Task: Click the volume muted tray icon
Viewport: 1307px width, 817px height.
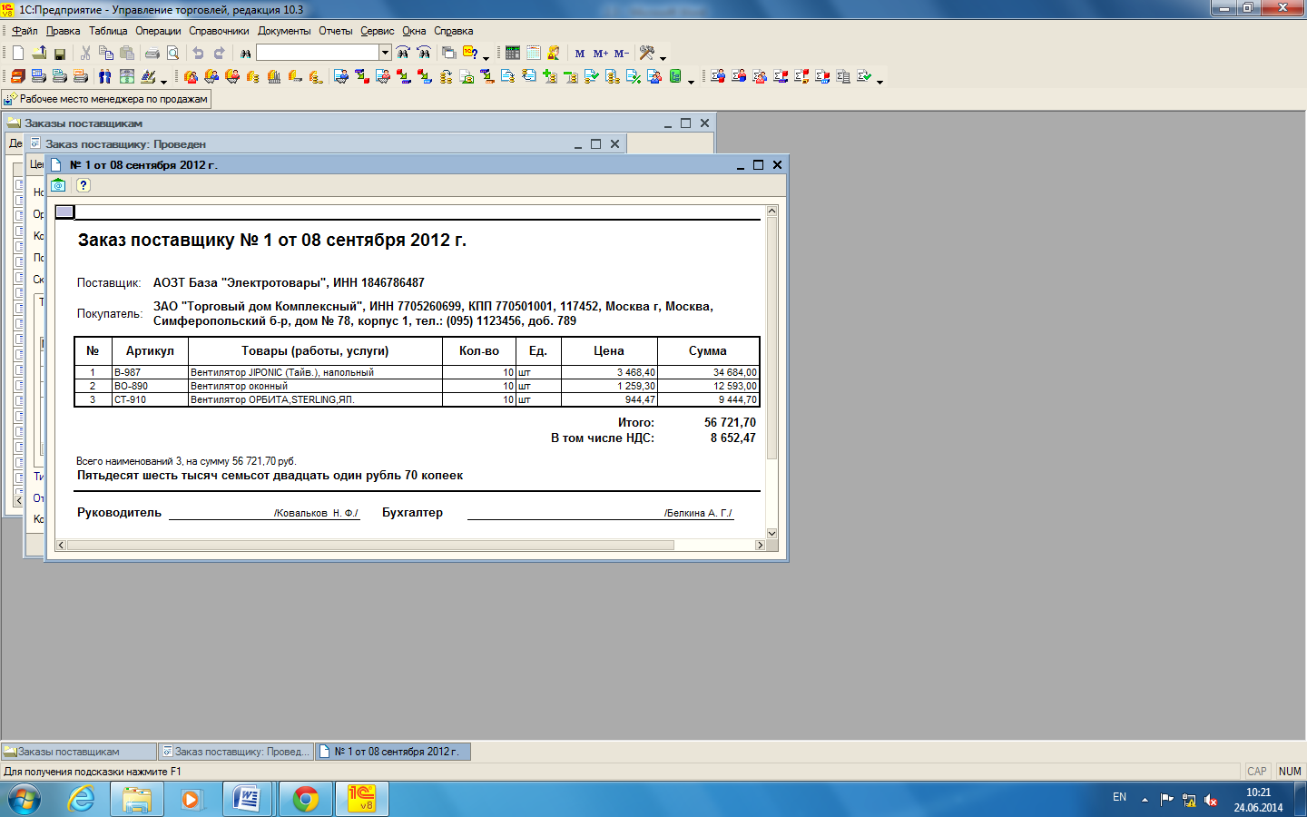Action: [1211, 800]
